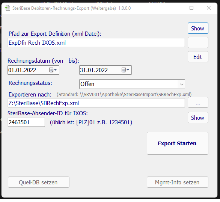220x202 pixels.
Task: Click the SteriBase-Absender-ID field 2463501
Action: tap(26, 122)
